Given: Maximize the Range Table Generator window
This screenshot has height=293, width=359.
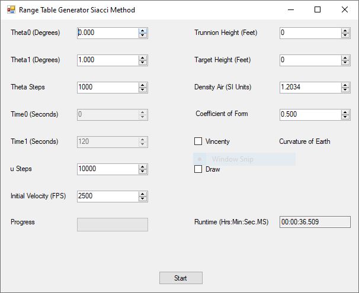Looking at the screenshot, I should click(318, 9).
